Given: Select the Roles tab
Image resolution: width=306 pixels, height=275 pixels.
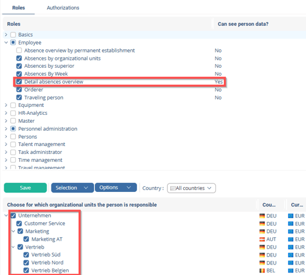Looking at the screenshot, I should click(18, 8).
